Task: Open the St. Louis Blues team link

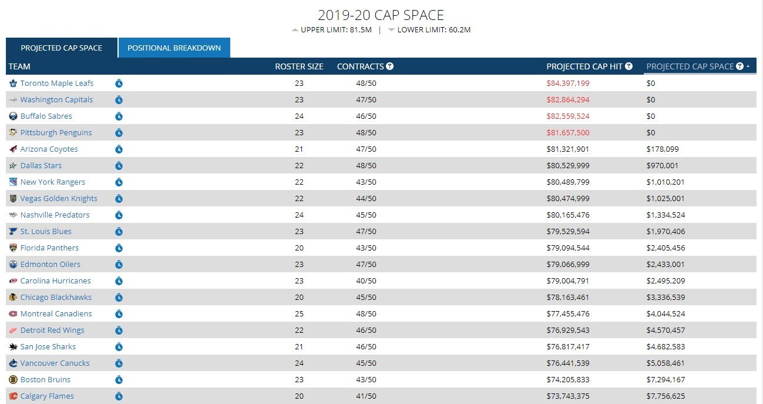Action: 46,232
